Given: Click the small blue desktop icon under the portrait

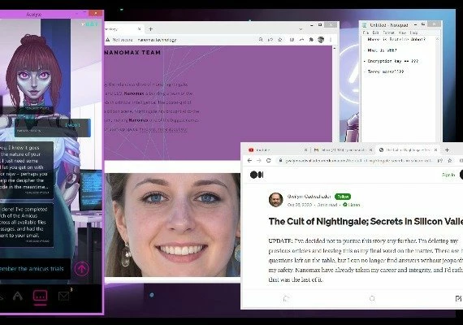Looking at the screenshot, I should pyautogui.click(x=152, y=295).
